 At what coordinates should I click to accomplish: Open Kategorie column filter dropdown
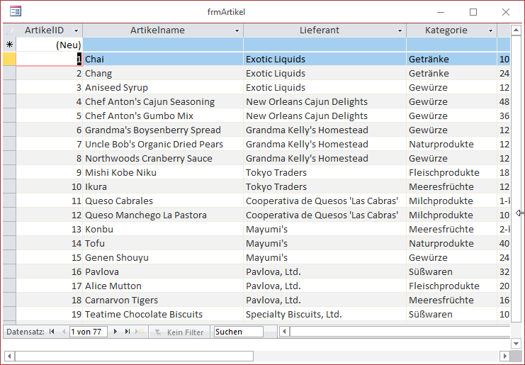pos(490,30)
